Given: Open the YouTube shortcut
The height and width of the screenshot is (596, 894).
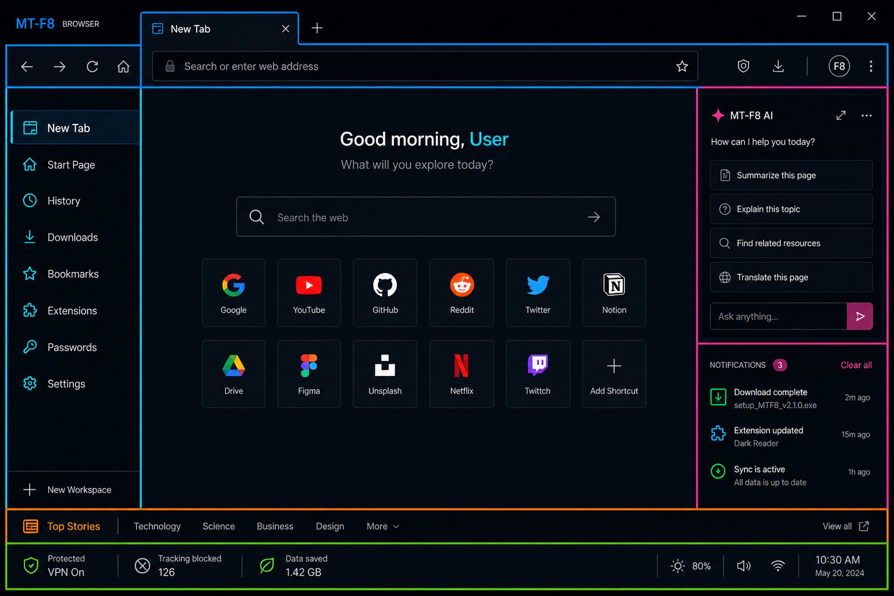Looking at the screenshot, I should click(309, 293).
